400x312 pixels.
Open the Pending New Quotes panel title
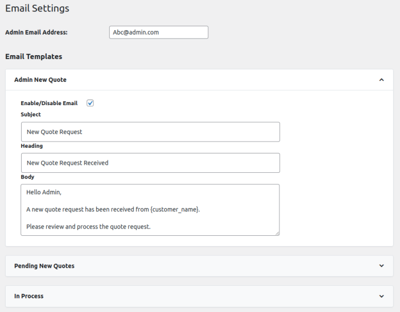[44, 266]
